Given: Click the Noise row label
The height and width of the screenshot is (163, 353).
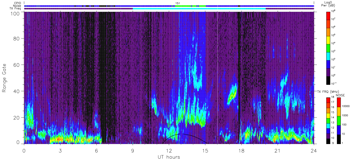Looking at the screenshot, I should (17, 6).
